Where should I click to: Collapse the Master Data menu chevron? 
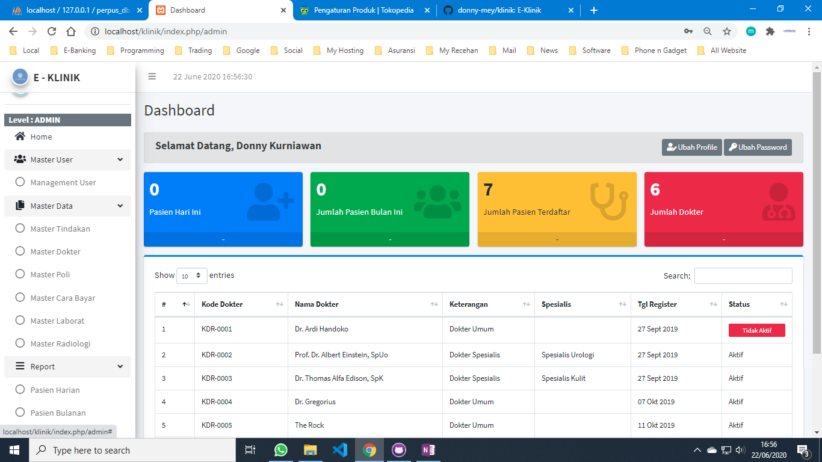click(x=120, y=206)
